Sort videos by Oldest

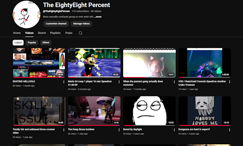point(46,42)
